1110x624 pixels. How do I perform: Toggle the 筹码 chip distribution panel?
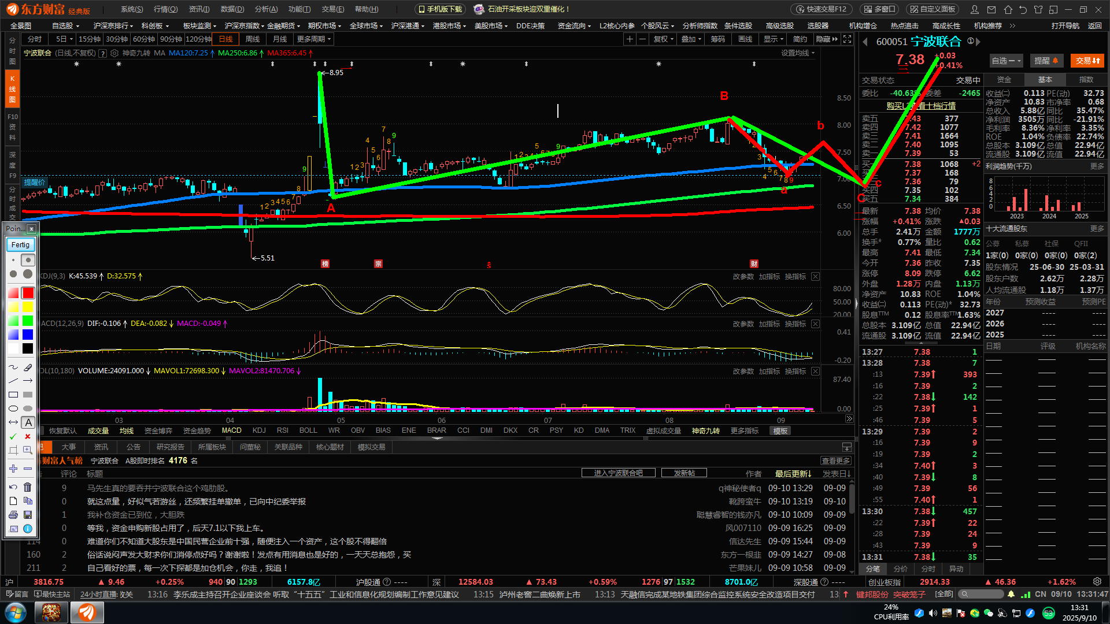coord(717,39)
